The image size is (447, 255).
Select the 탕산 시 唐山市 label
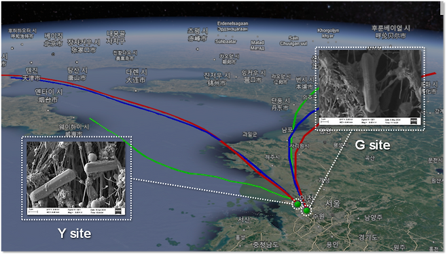[x=77, y=74]
